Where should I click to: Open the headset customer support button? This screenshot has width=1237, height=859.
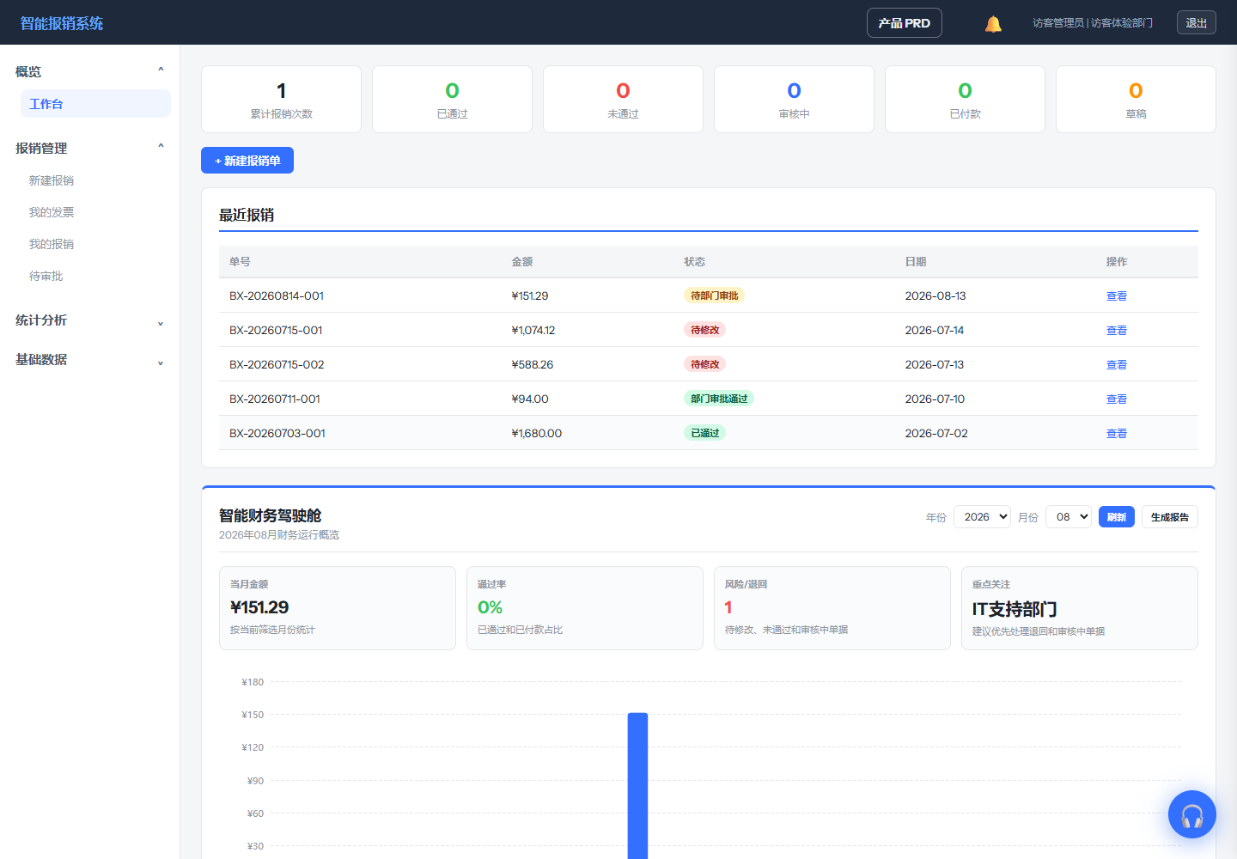[x=1192, y=814]
